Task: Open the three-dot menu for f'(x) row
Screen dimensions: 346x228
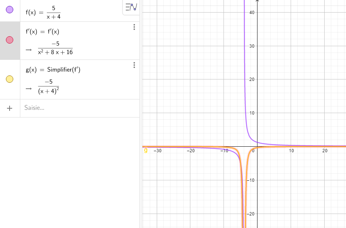Action: pos(134,27)
